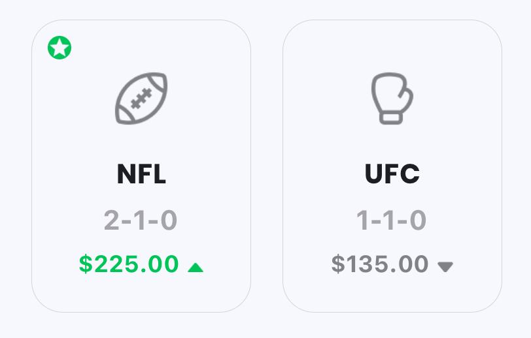The height and width of the screenshot is (338, 531).
Task: Click the $135.00 UFC amount
Action: pos(380,264)
